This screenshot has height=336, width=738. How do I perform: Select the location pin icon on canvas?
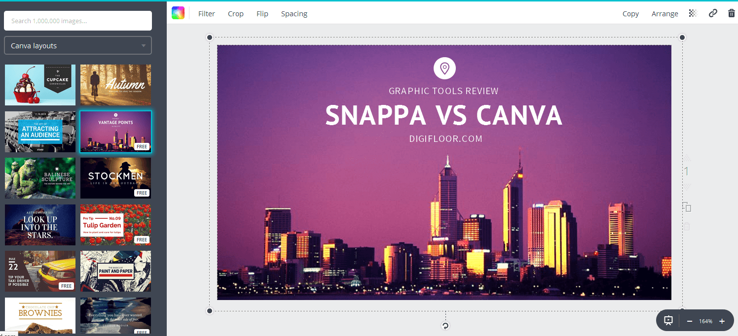pos(444,68)
